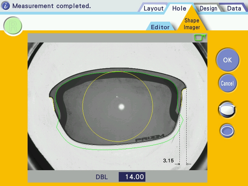Open the Data tab
This screenshot has width=248, height=186.
234,8
